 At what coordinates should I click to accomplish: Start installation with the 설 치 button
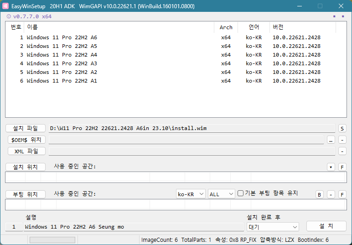[x=326, y=226]
